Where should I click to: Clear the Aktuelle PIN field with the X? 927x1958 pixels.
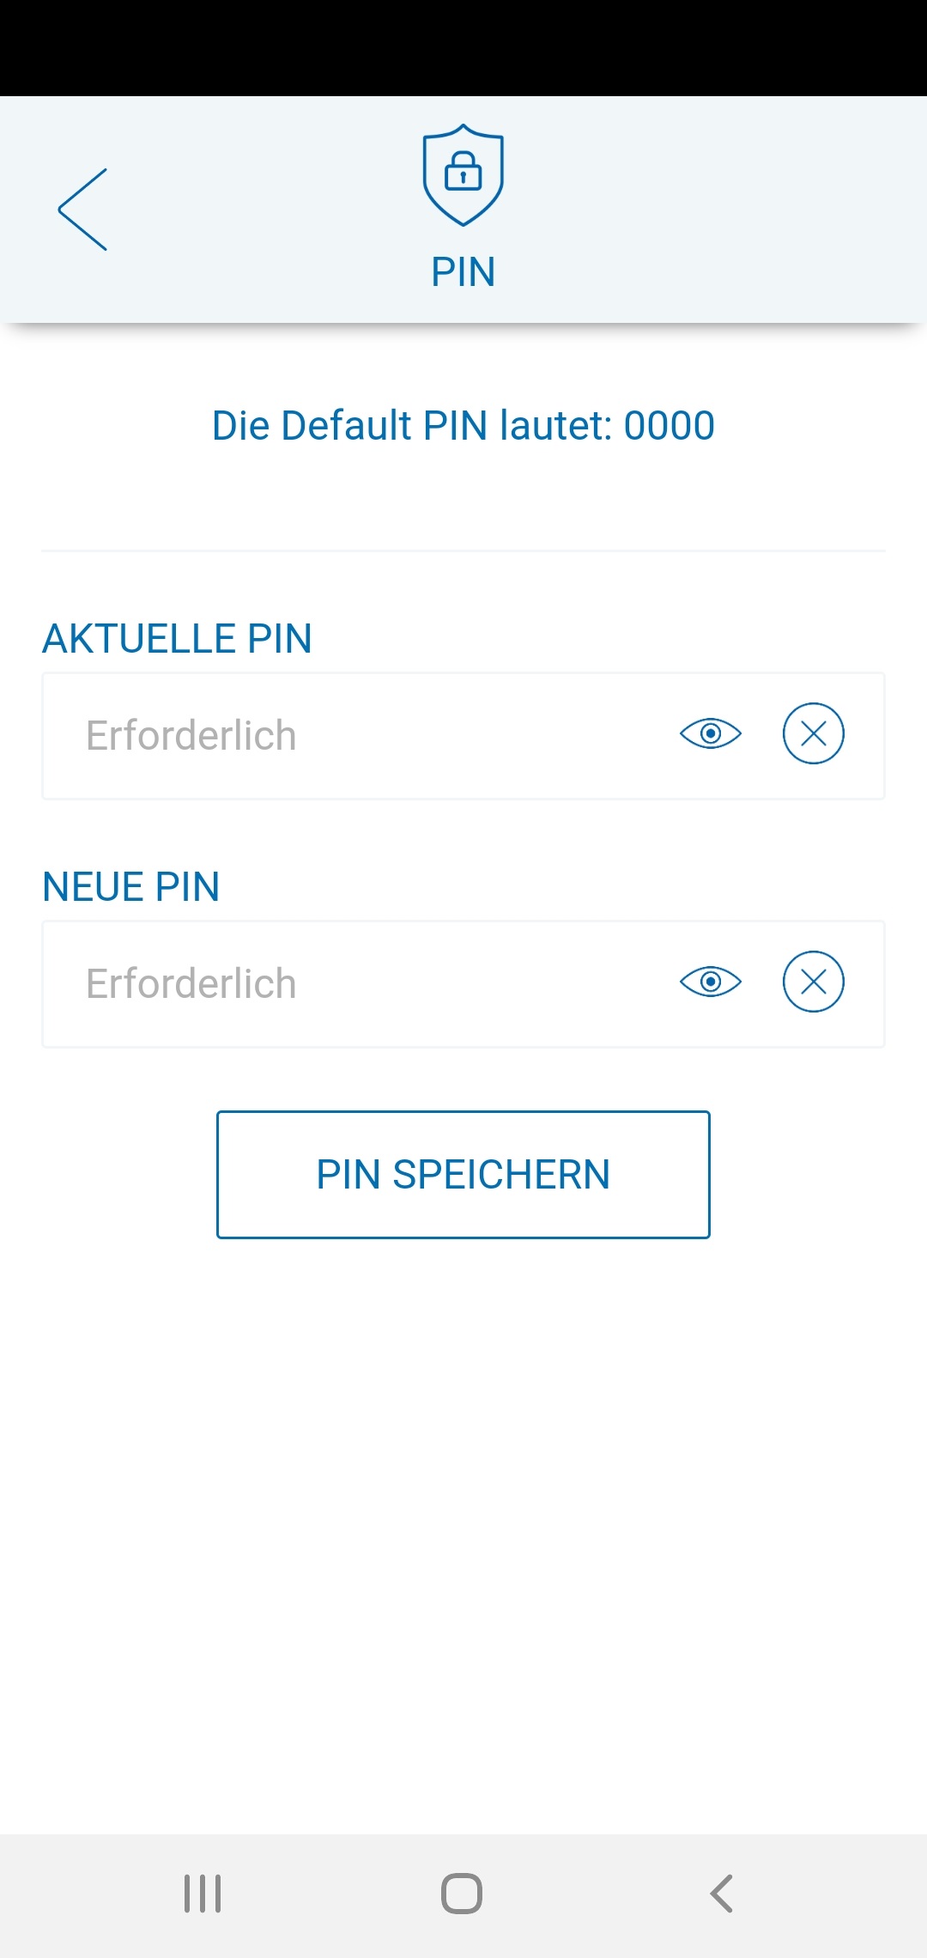(813, 734)
